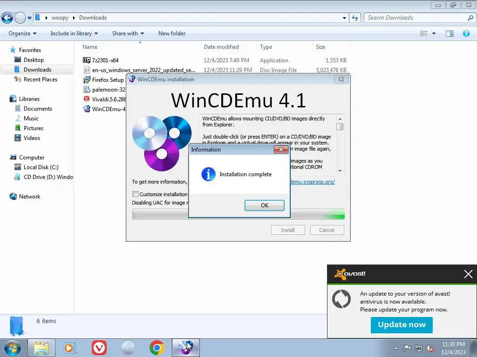This screenshot has height=357, width=477.
Task: Open address bar history dropdown arrow
Action: pyautogui.click(x=344, y=18)
